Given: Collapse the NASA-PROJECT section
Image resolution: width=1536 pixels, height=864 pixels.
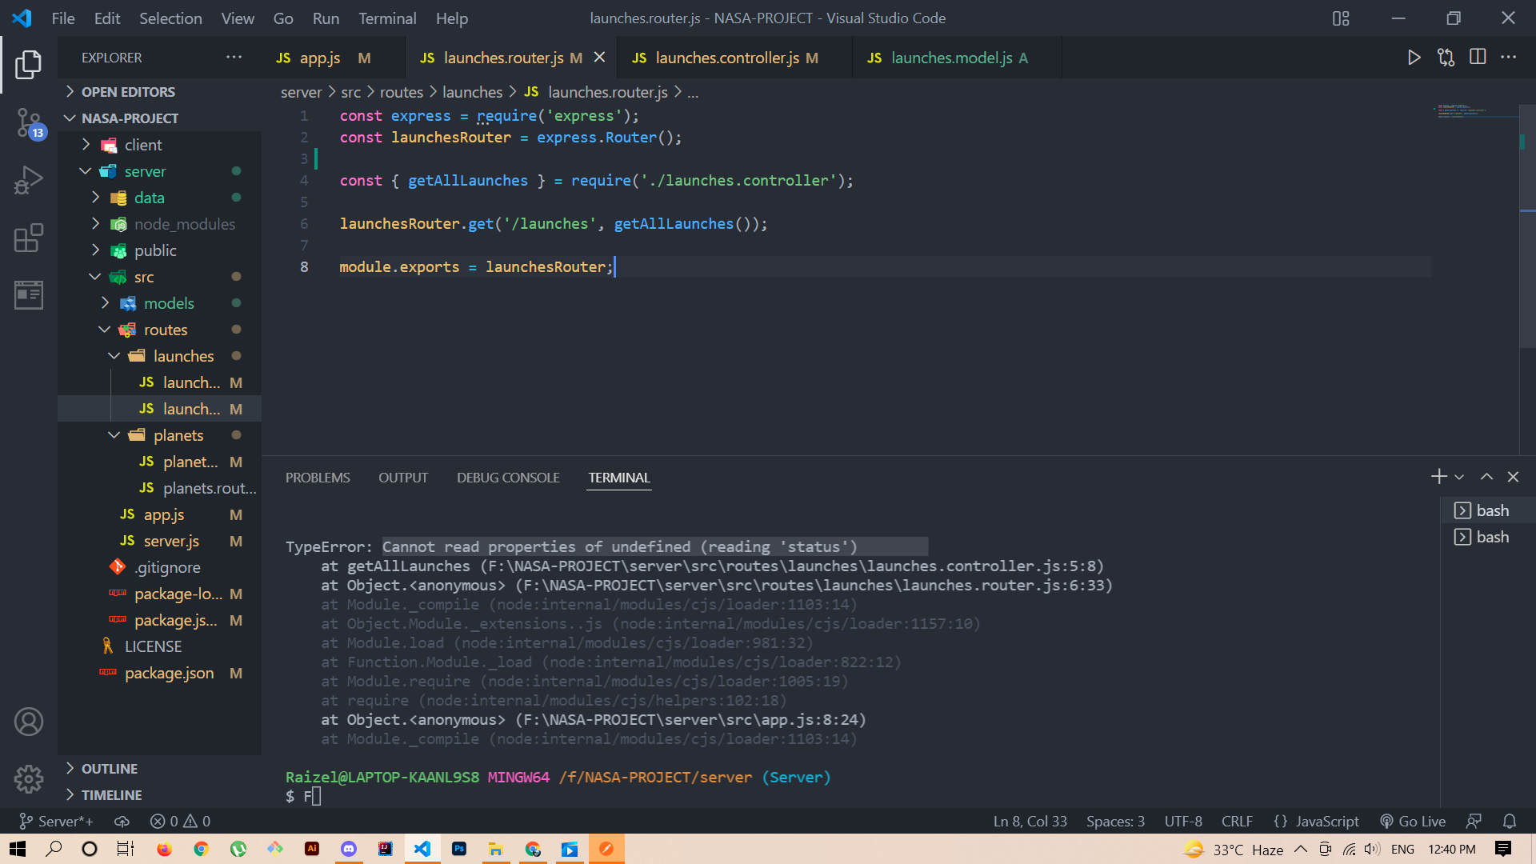Looking at the screenshot, I should click(x=159, y=118).
